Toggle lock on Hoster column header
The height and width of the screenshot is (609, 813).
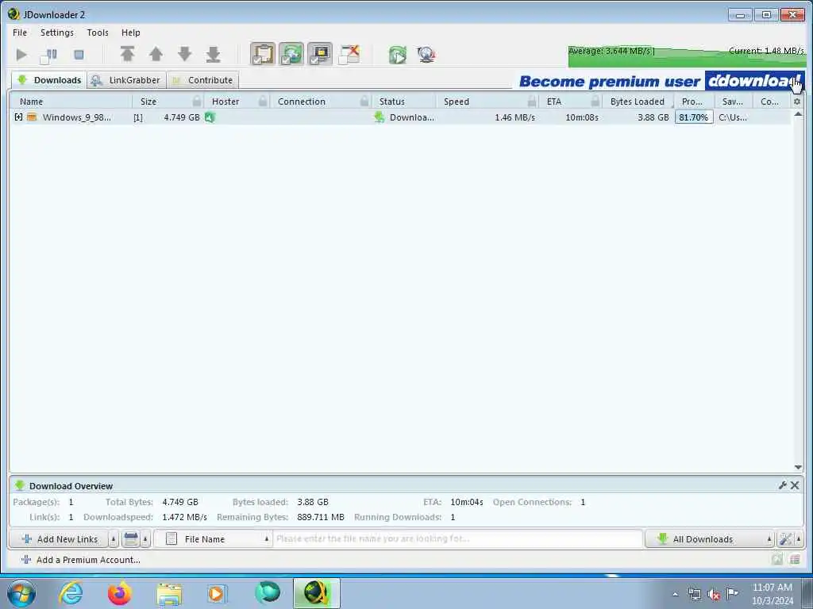(263, 101)
